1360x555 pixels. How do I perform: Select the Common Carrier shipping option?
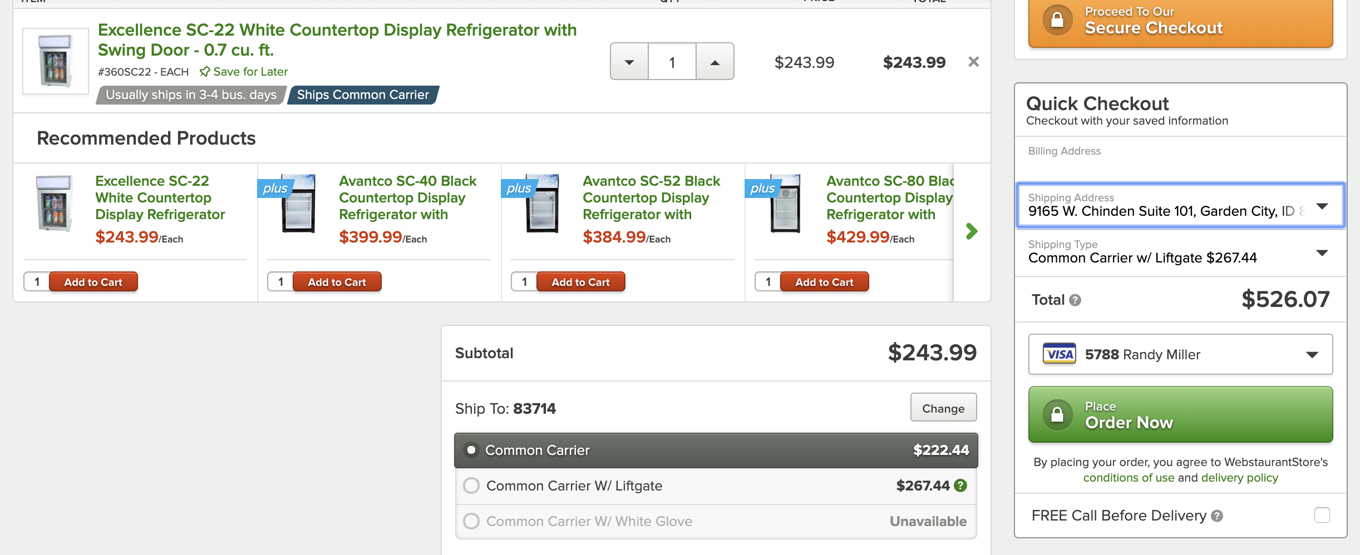(716, 450)
